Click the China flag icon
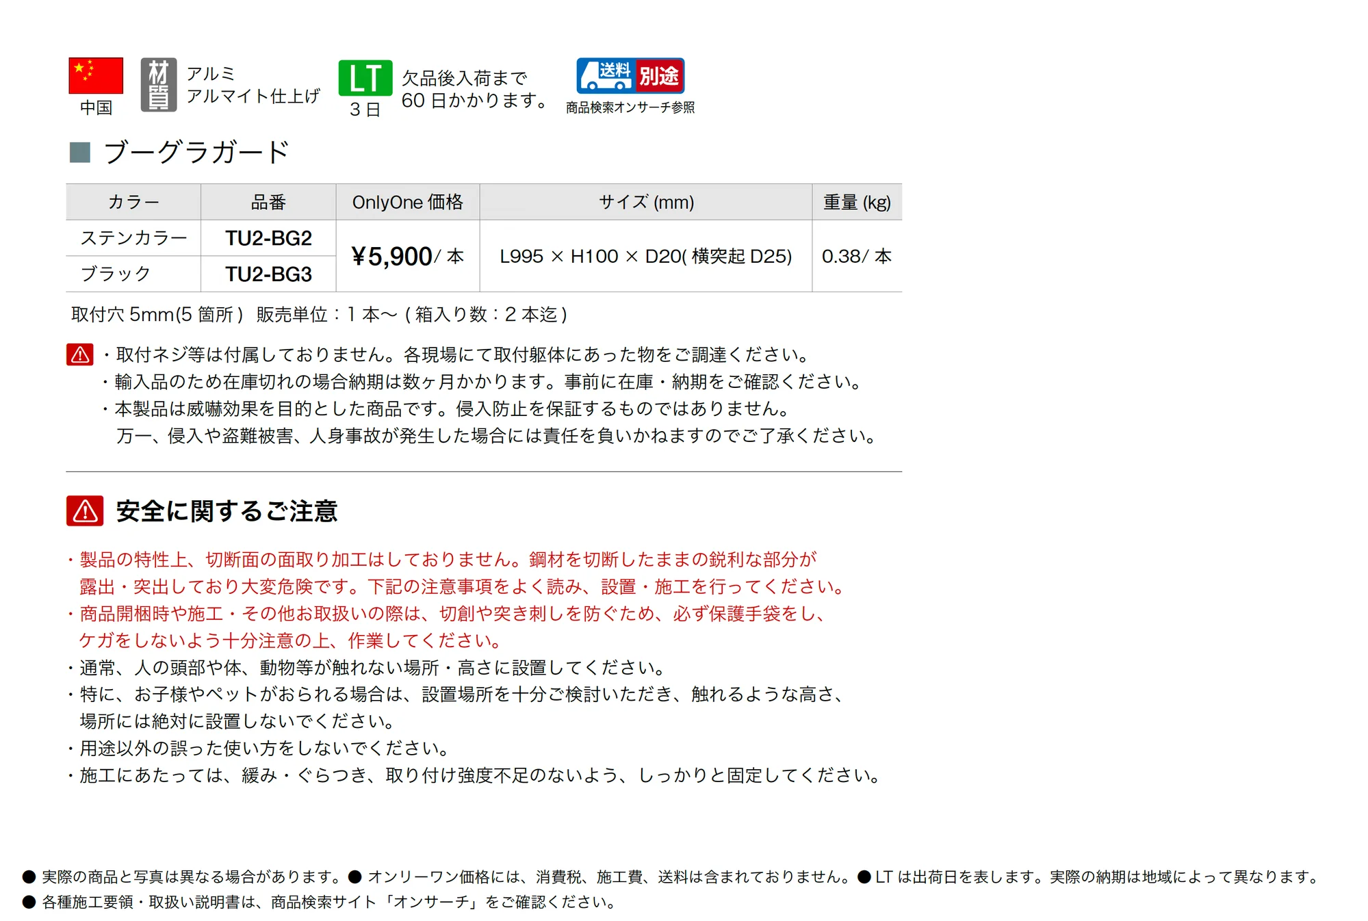The width and height of the screenshot is (1368, 921). click(96, 75)
